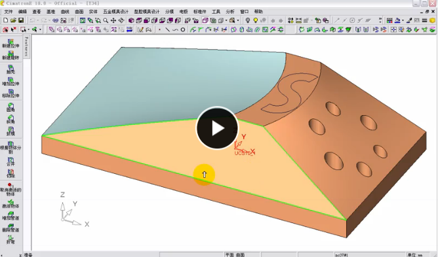
Task: Open the 文件 menu
Action: (x=9, y=11)
